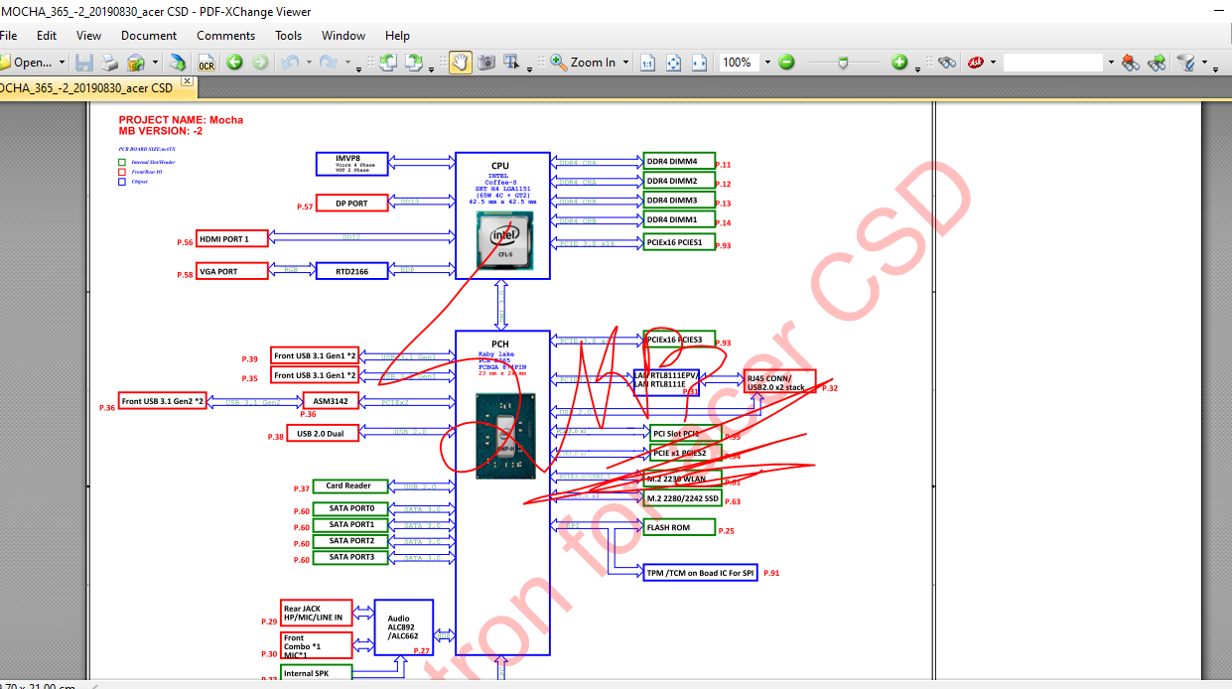Click the Ask search provider icon

point(976,62)
